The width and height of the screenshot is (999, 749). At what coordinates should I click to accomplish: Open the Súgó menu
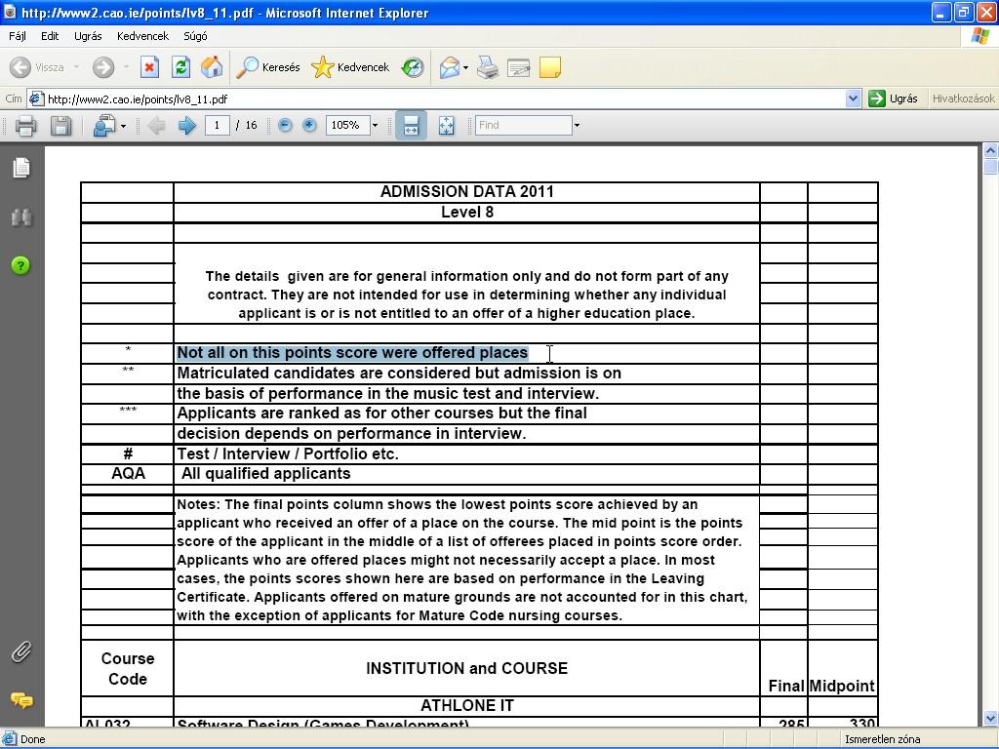tap(195, 36)
